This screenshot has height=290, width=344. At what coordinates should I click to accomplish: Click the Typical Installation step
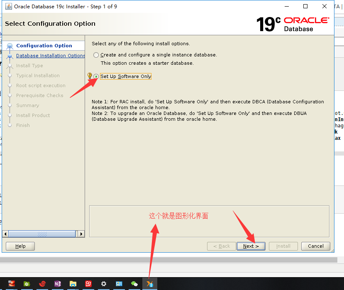[38, 76]
